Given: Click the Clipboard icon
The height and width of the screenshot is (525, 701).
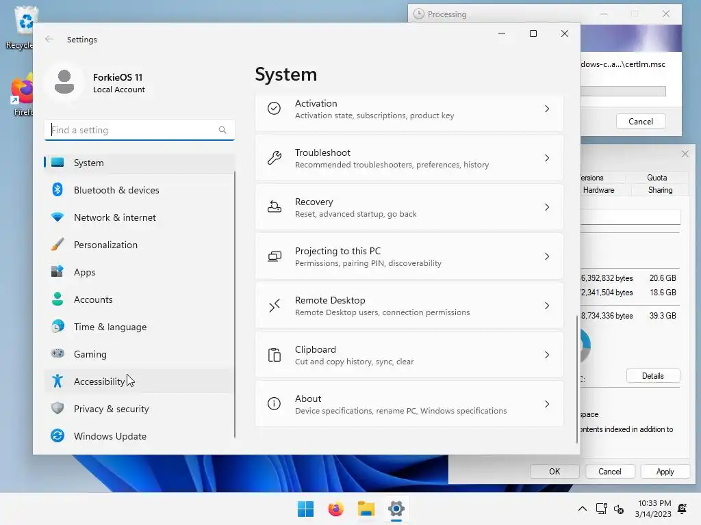Looking at the screenshot, I should point(274,355).
